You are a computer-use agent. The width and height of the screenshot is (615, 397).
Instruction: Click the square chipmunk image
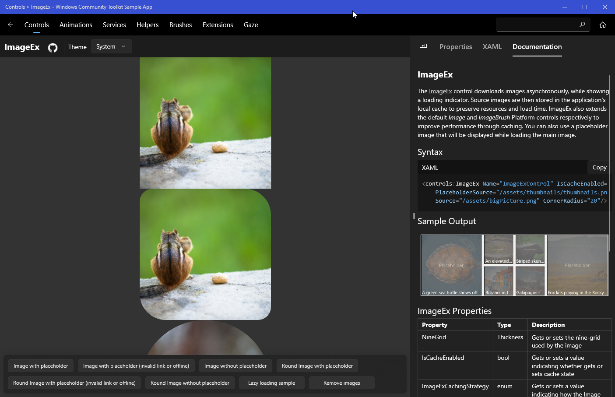click(205, 123)
